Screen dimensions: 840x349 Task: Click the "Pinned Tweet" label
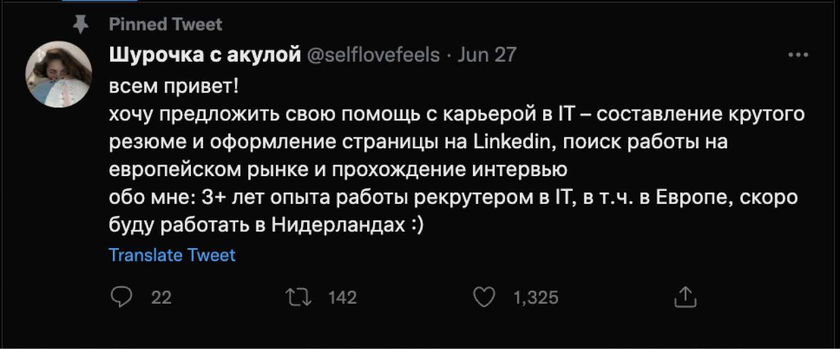165,24
